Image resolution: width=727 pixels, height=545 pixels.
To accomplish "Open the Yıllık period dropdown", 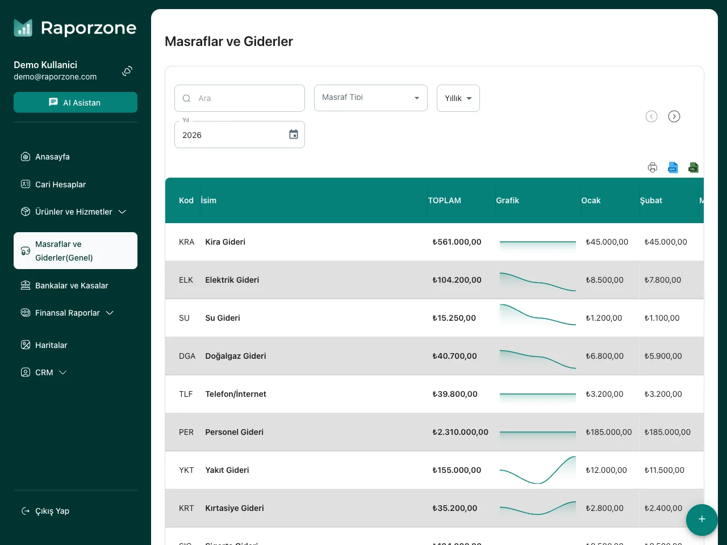I will pyautogui.click(x=458, y=98).
